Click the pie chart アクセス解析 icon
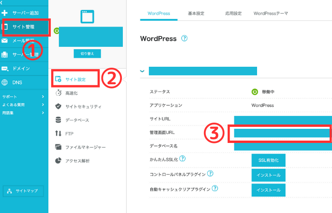The width and height of the screenshot is (332, 213). click(x=58, y=160)
